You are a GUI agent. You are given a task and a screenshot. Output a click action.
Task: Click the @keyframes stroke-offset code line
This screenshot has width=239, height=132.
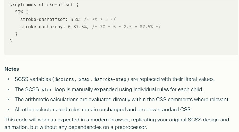(x=44, y=5)
